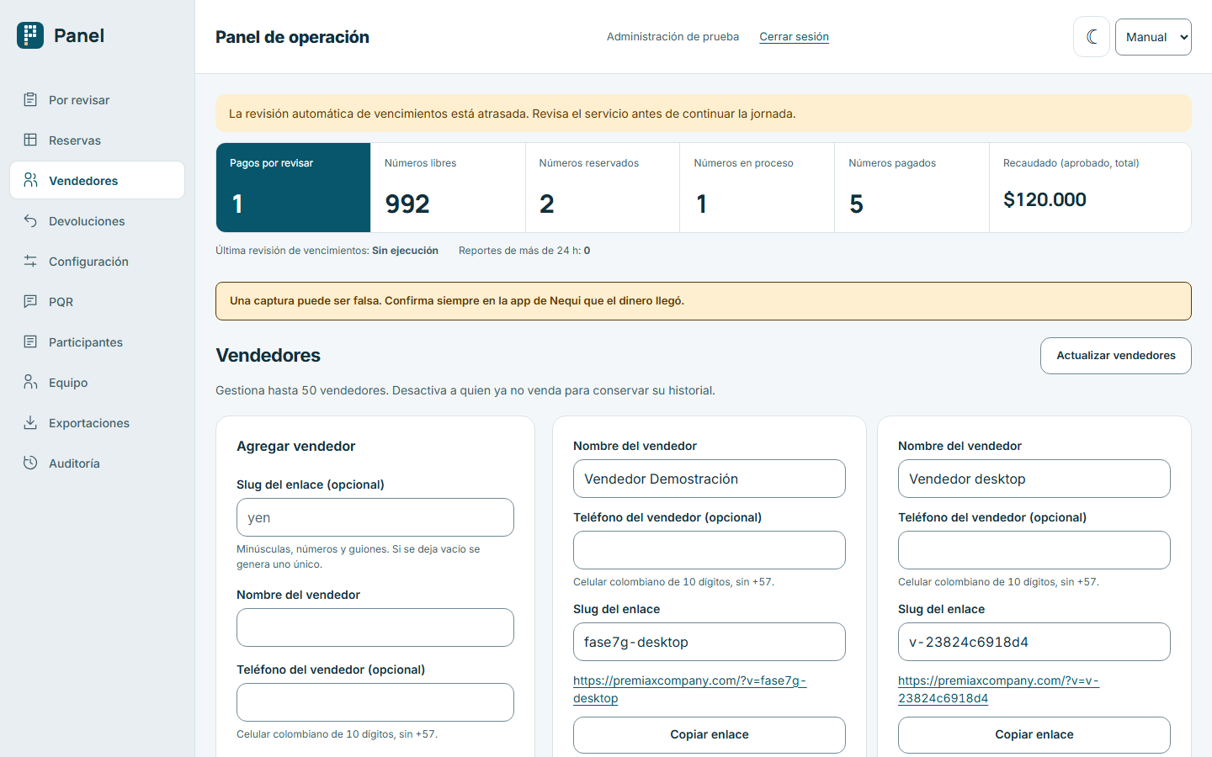1212x757 pixels.
Task: Click the Reservas grid icon
Action: point(30,140)
